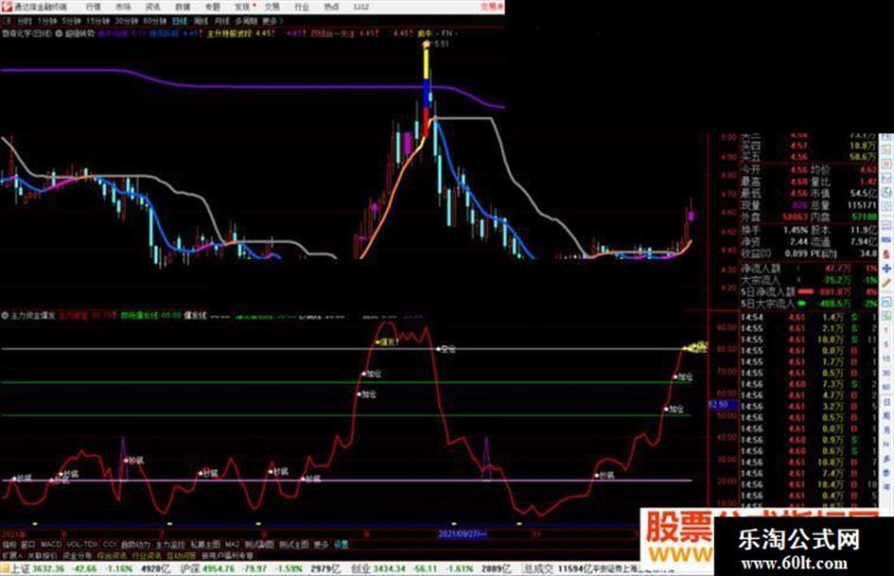
Task: Click the blue cross icon in right sidebar
Action: [886, 268]
